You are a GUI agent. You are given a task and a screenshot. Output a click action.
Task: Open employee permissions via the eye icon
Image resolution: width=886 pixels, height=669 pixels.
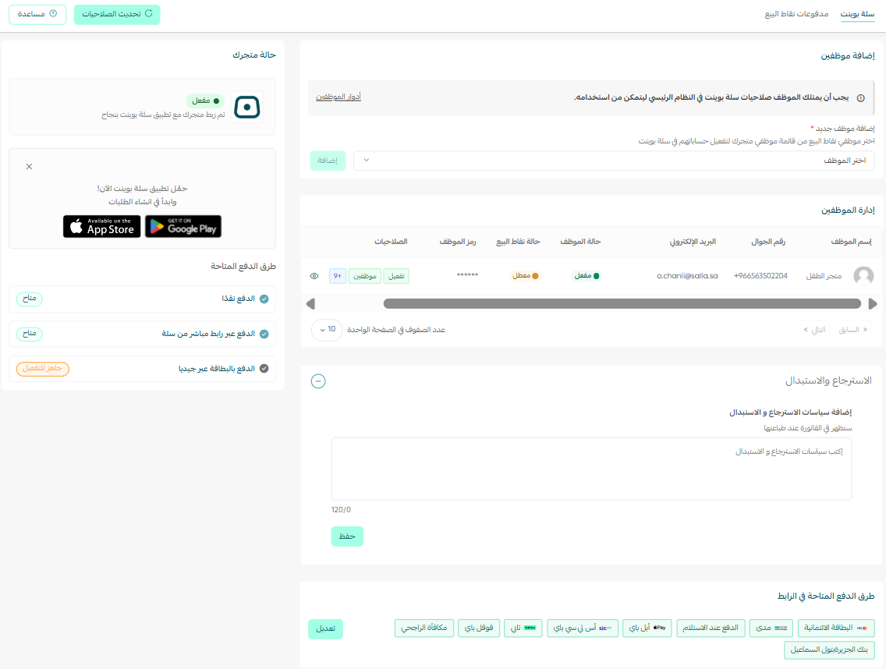[314, 275]
